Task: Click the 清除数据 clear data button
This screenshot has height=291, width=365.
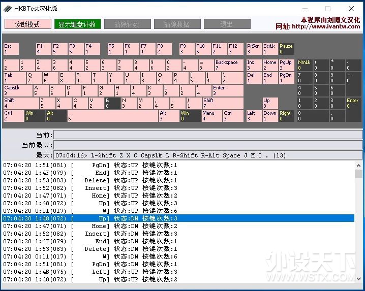Action: pos(177,24)
